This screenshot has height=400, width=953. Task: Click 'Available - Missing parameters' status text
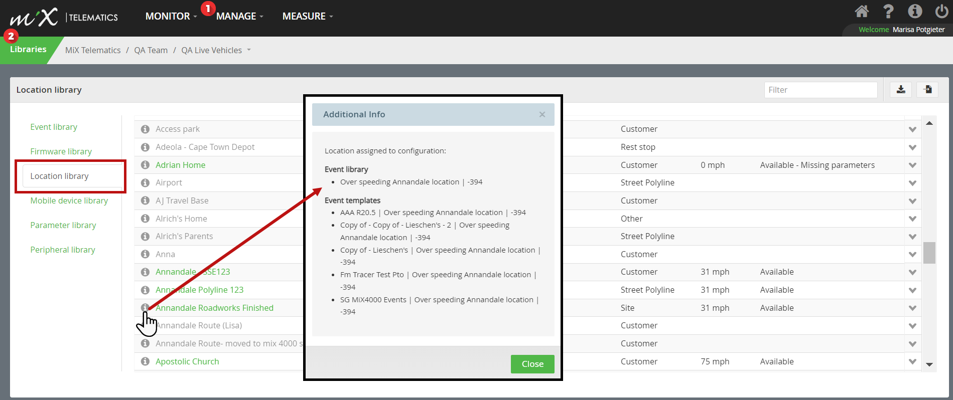(x=817, y=165)
